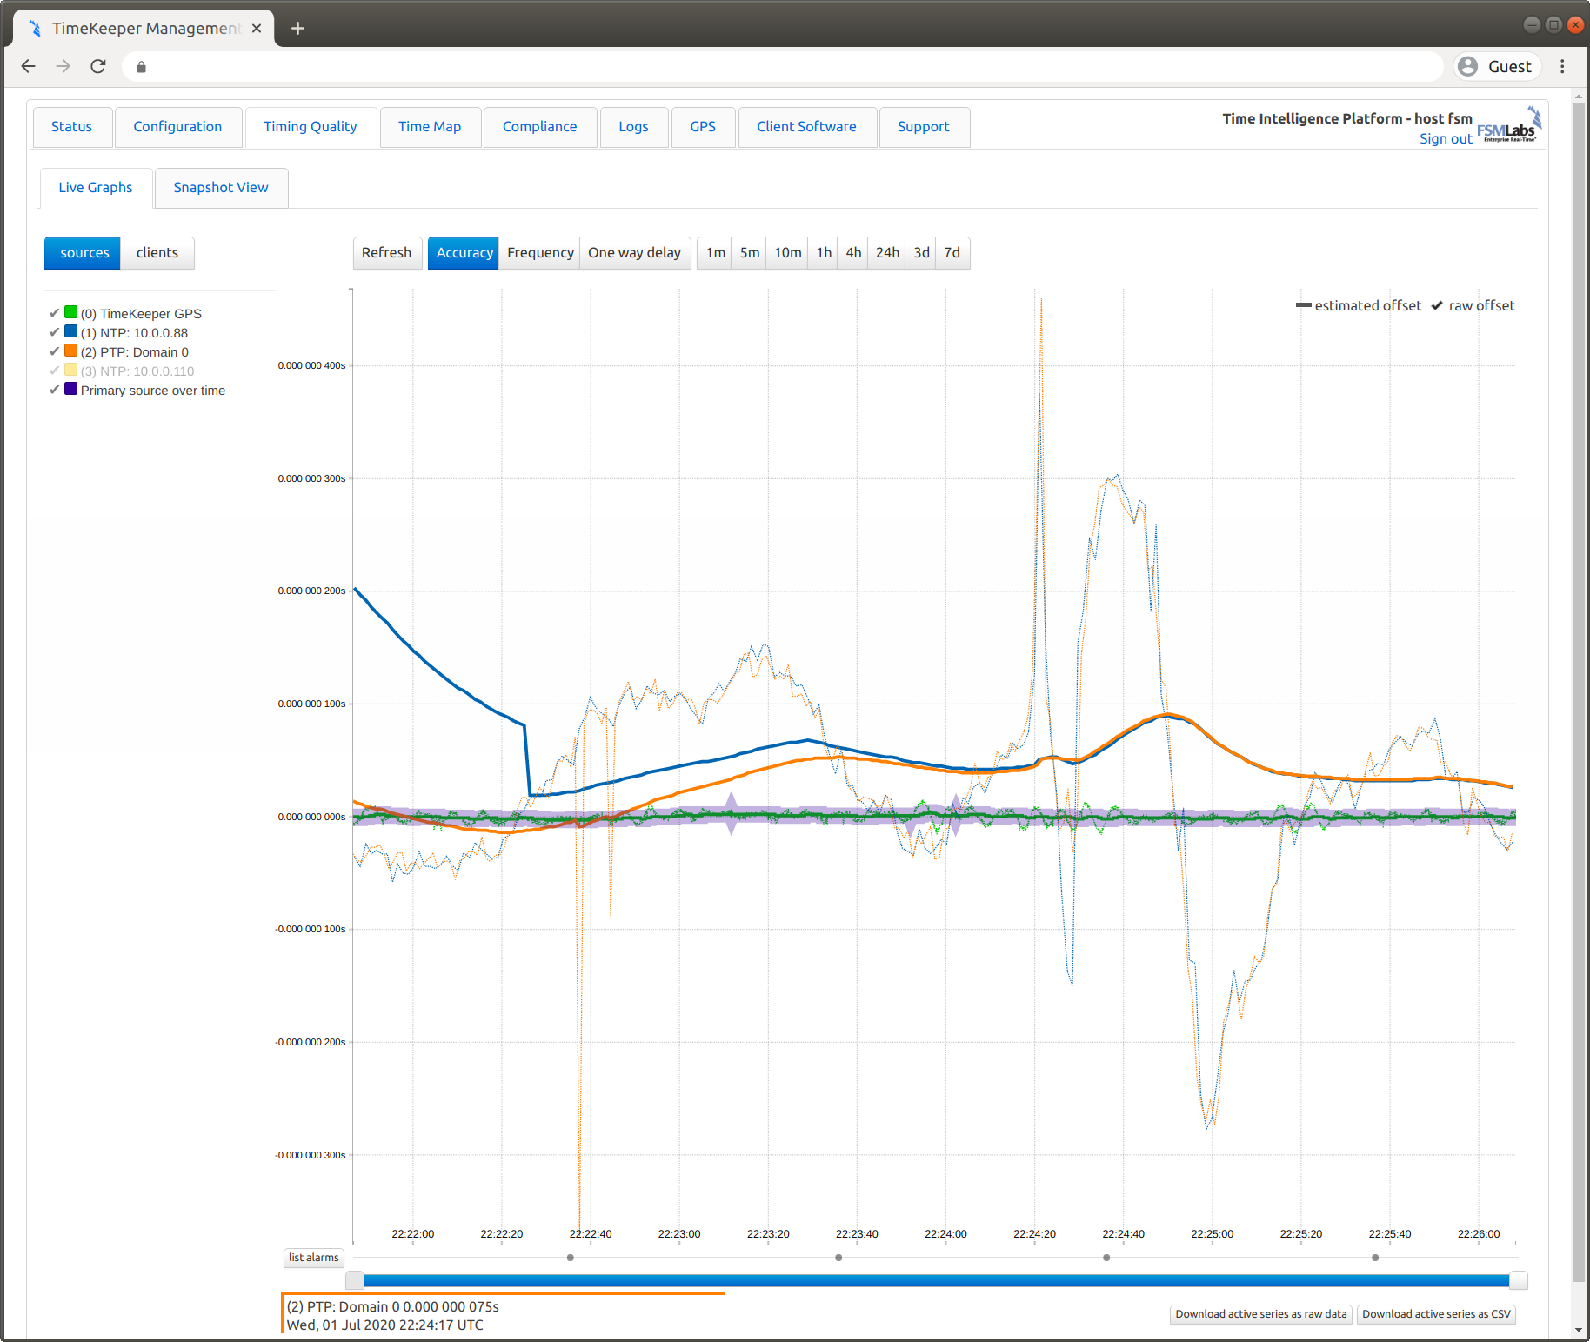Click the FSMLabs logo
Image resolution: width=1590 pixels, height=1342 pixels.
1509,127
